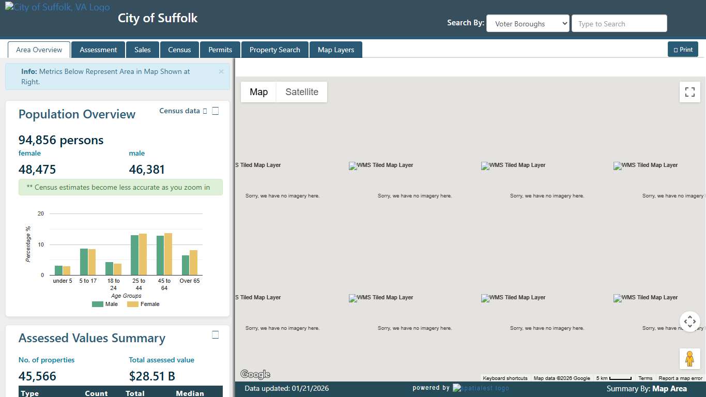The height and width of the screenshot is (397, 706).
Task: Click the pan control icon on the map
Action: pyautogui.click(x=689, y=321)
